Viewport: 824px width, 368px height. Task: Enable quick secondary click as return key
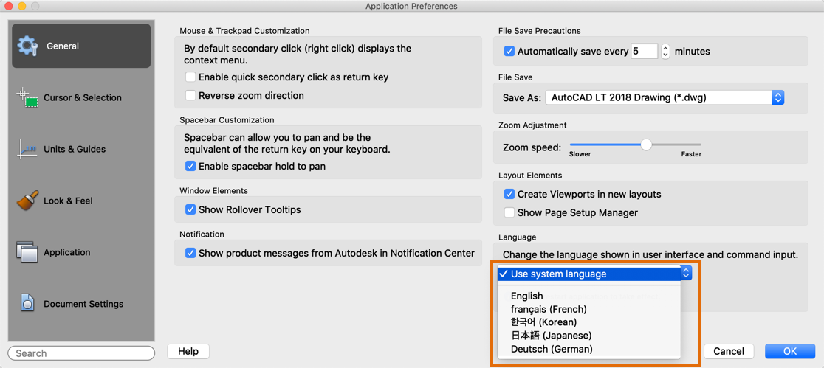pos(190,77)
